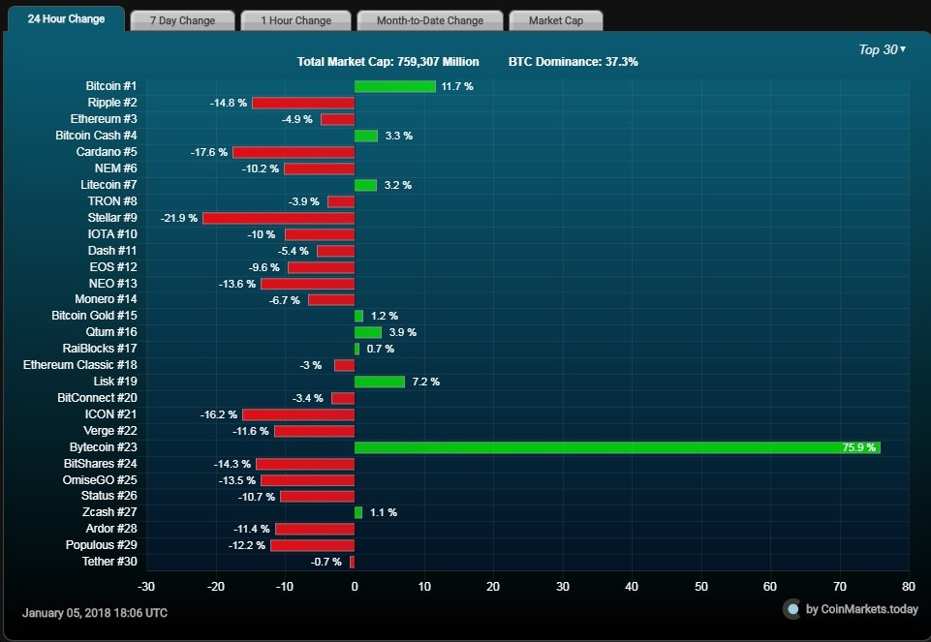Click the 'Qtum #16' label
Image resolution: width=931 pixels, height=642 pixels.
click(111, 332)
